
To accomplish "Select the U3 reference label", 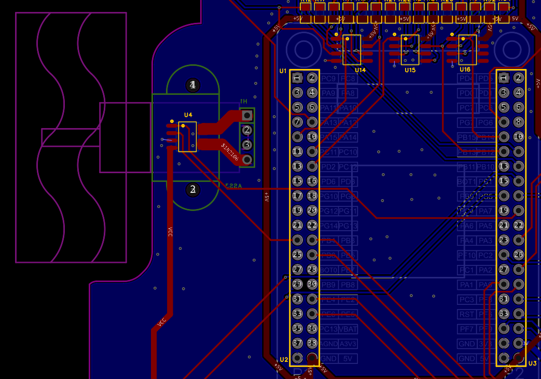I will (533, 363).
